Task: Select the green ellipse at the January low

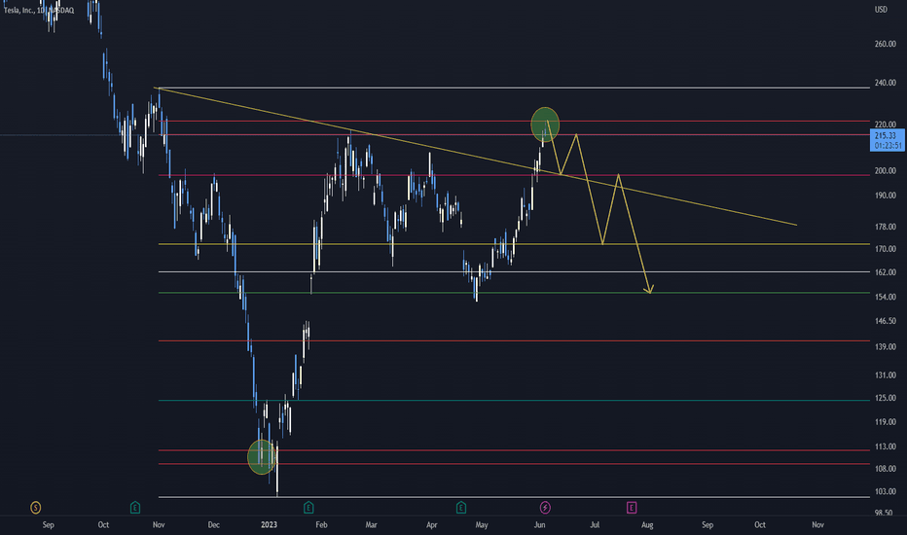Action: (x=262, y=457)
